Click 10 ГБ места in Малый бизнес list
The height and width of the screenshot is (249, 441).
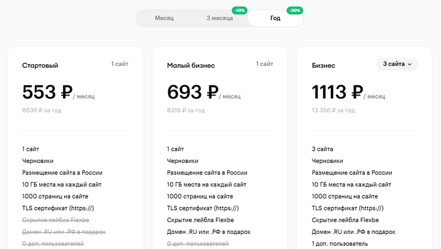tap(207, 184)
